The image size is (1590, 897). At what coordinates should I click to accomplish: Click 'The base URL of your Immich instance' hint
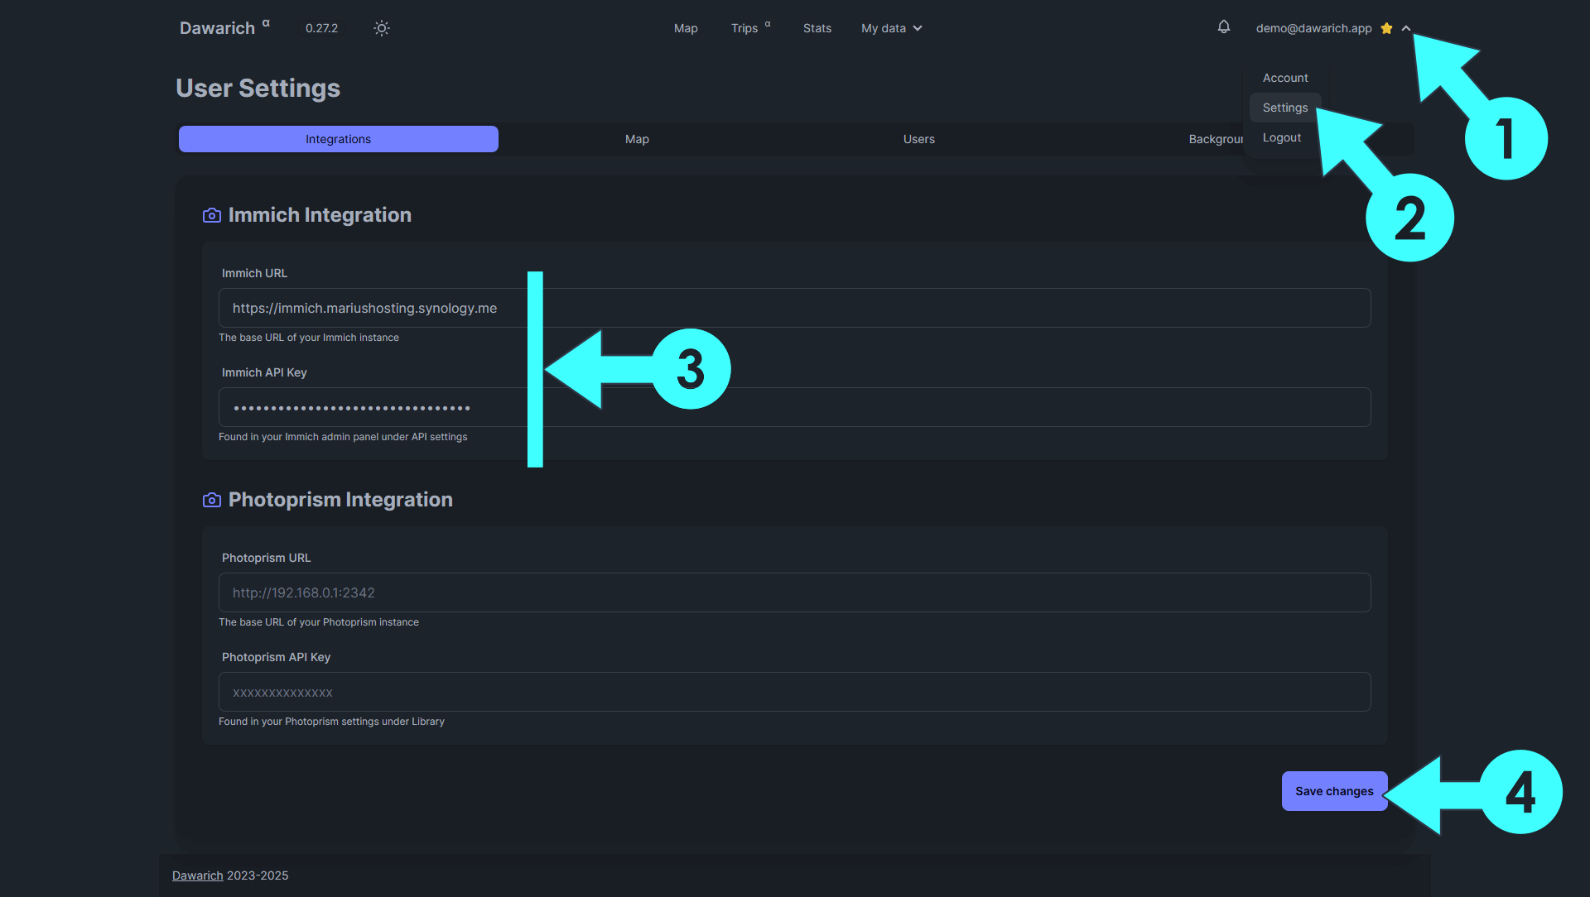309,338
